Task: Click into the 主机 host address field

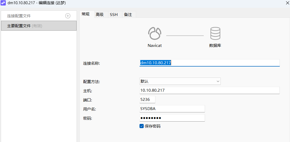Action: click(210, 90)
